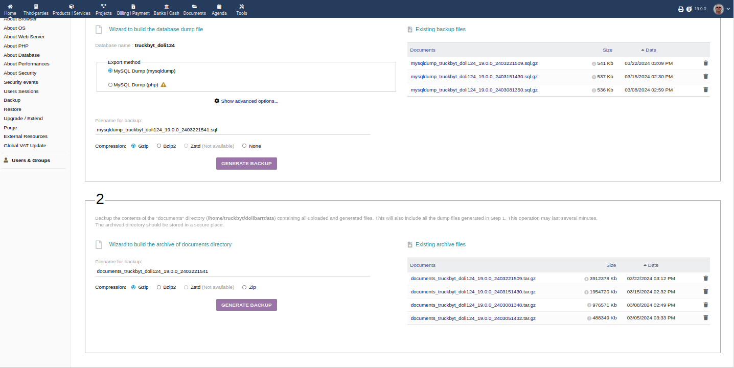Viewport: 734px width, 368px height.
Task: Click info icon next to 541 Kb
Action: click(x=594, y=64)
